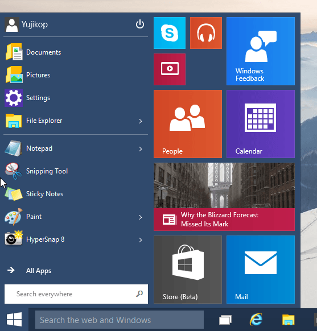
Task: Open Settings from the start menu
Action: tap(76, 98)
